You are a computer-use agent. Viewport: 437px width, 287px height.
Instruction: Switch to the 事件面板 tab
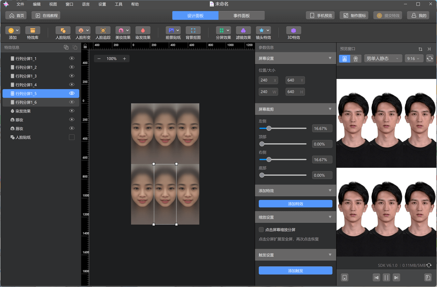241,16
